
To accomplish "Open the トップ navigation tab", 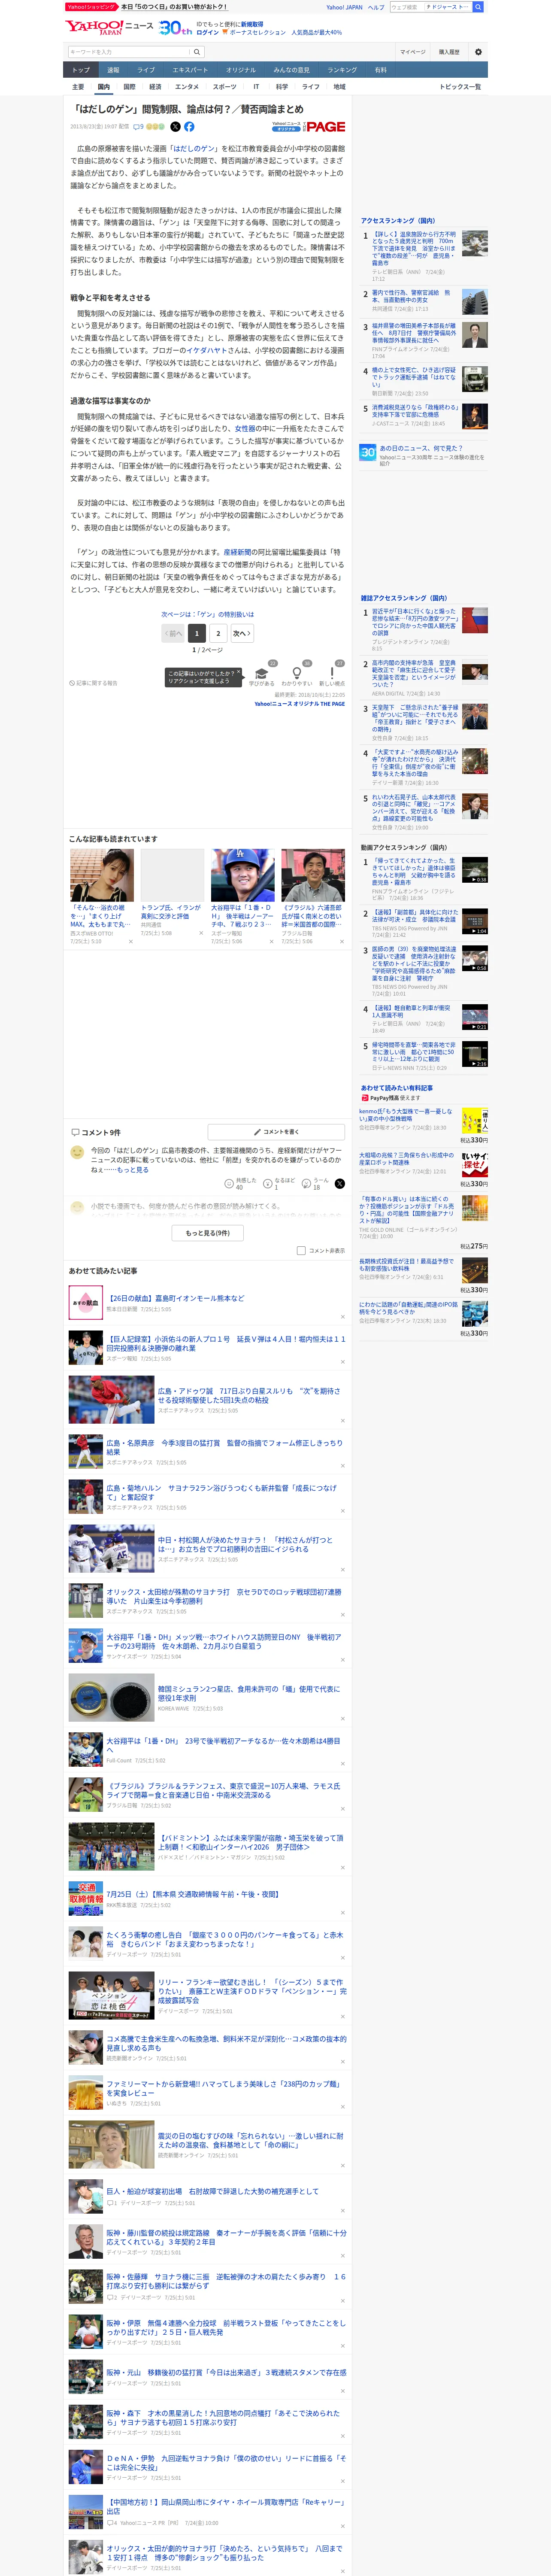I will tap(81, 70).
